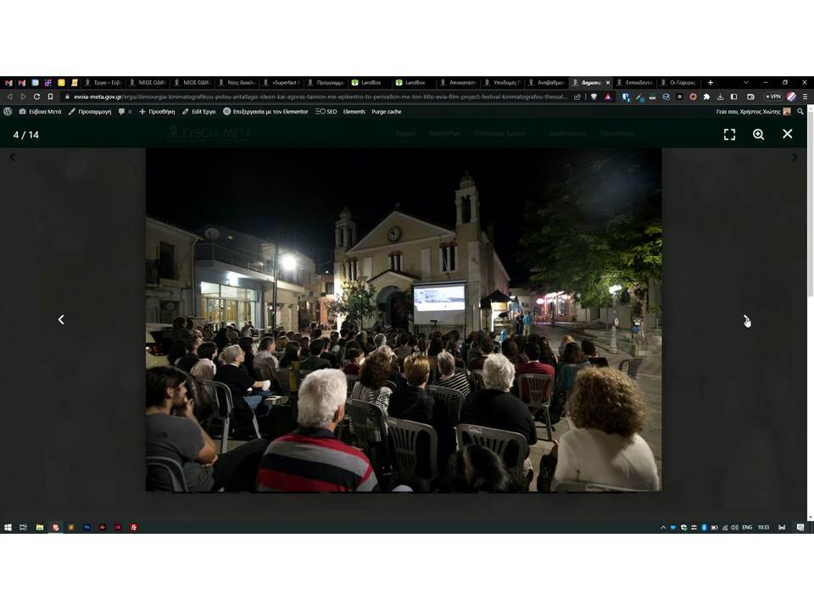Open the extensions puzzle menu

(x=706, y=97)
